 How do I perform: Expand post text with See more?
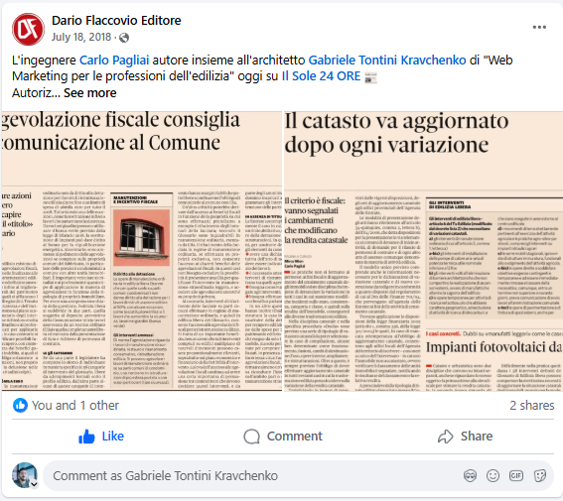pos(90,93)
